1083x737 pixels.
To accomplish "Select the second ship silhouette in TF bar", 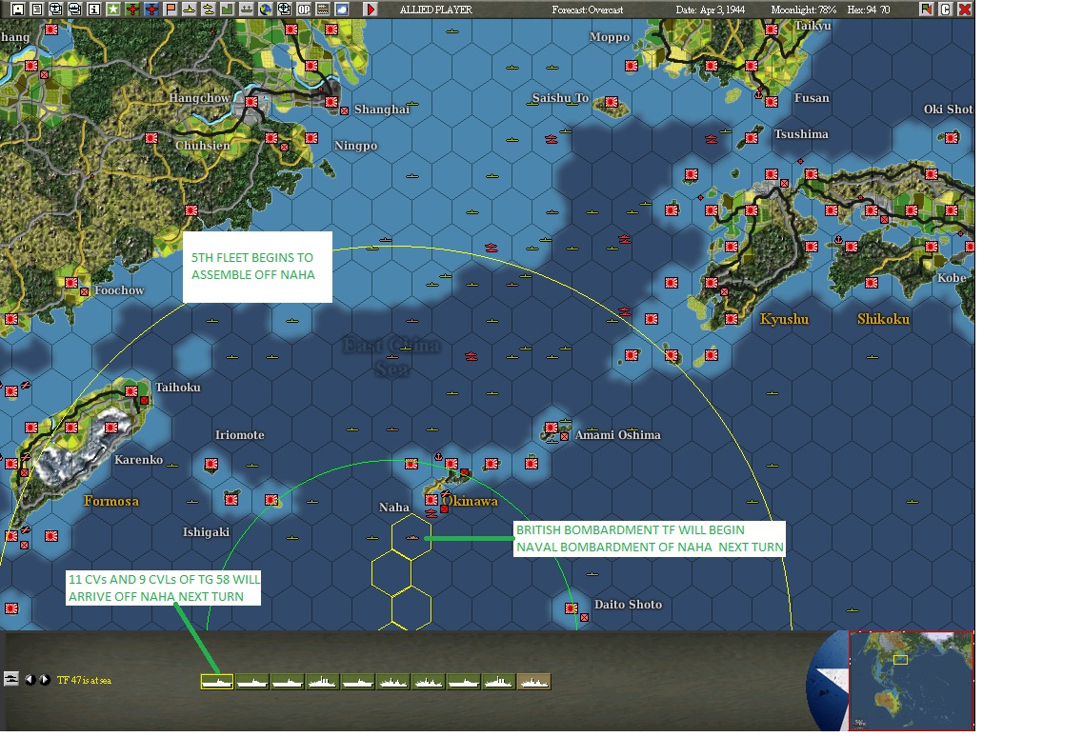I will [252, 682].
